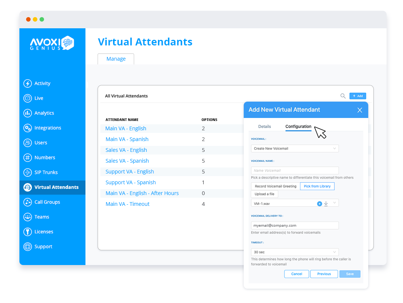This screenshot has width=403, height=303.
Task: Click the Integrations sidebar icon
Action: point(42,128)
